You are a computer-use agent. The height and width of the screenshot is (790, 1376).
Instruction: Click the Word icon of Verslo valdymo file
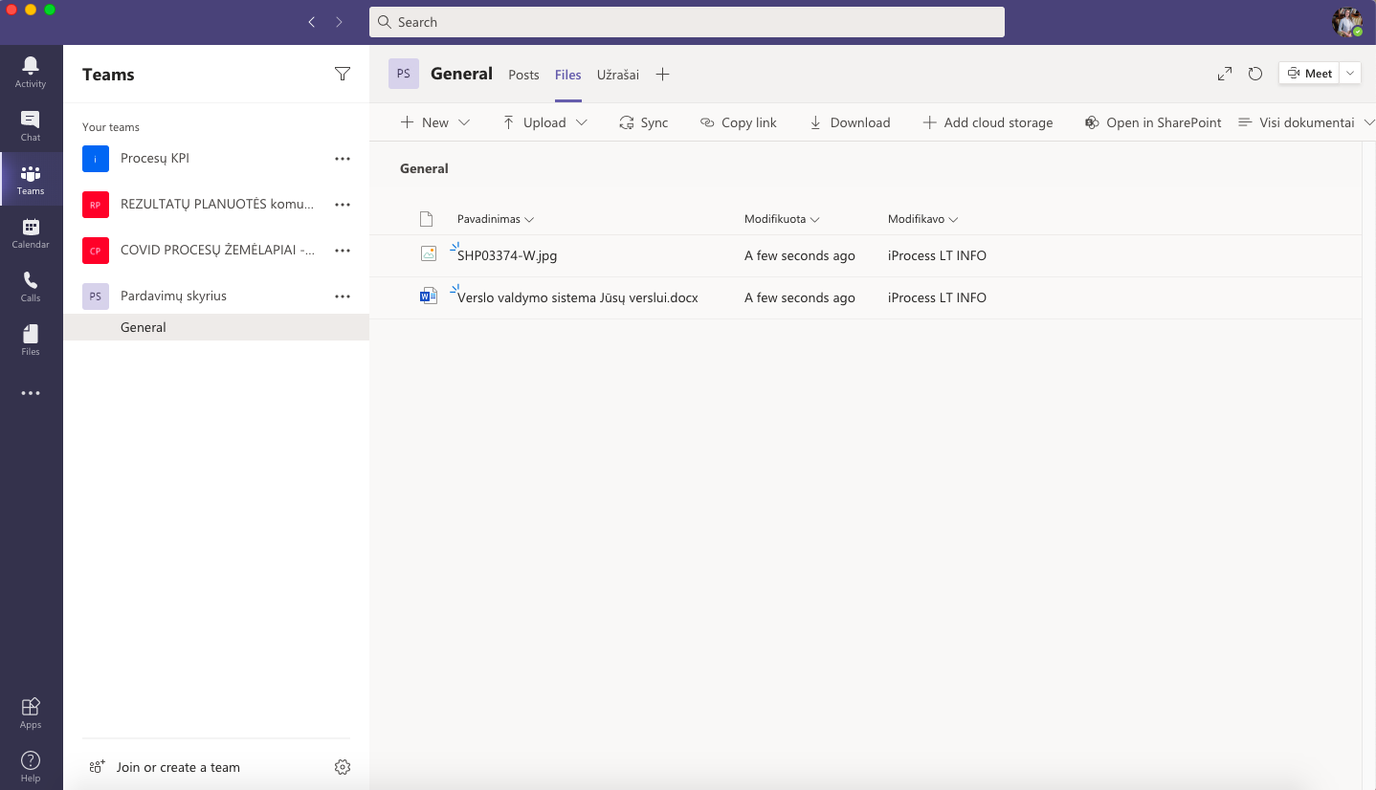point(428,296)
